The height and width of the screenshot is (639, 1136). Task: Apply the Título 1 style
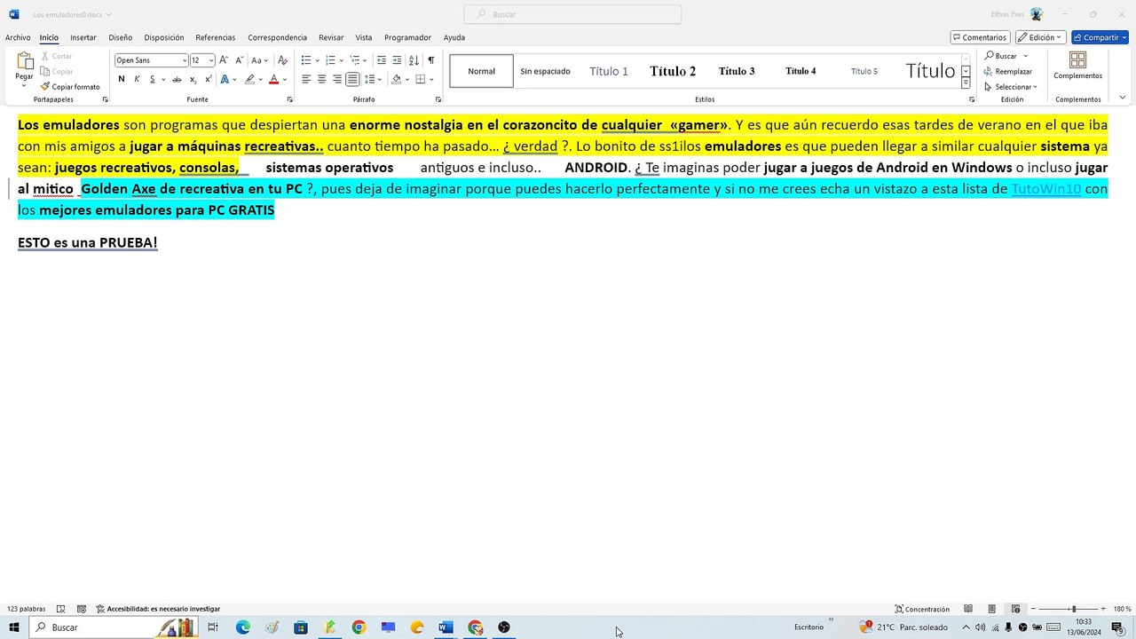point(609,71)
